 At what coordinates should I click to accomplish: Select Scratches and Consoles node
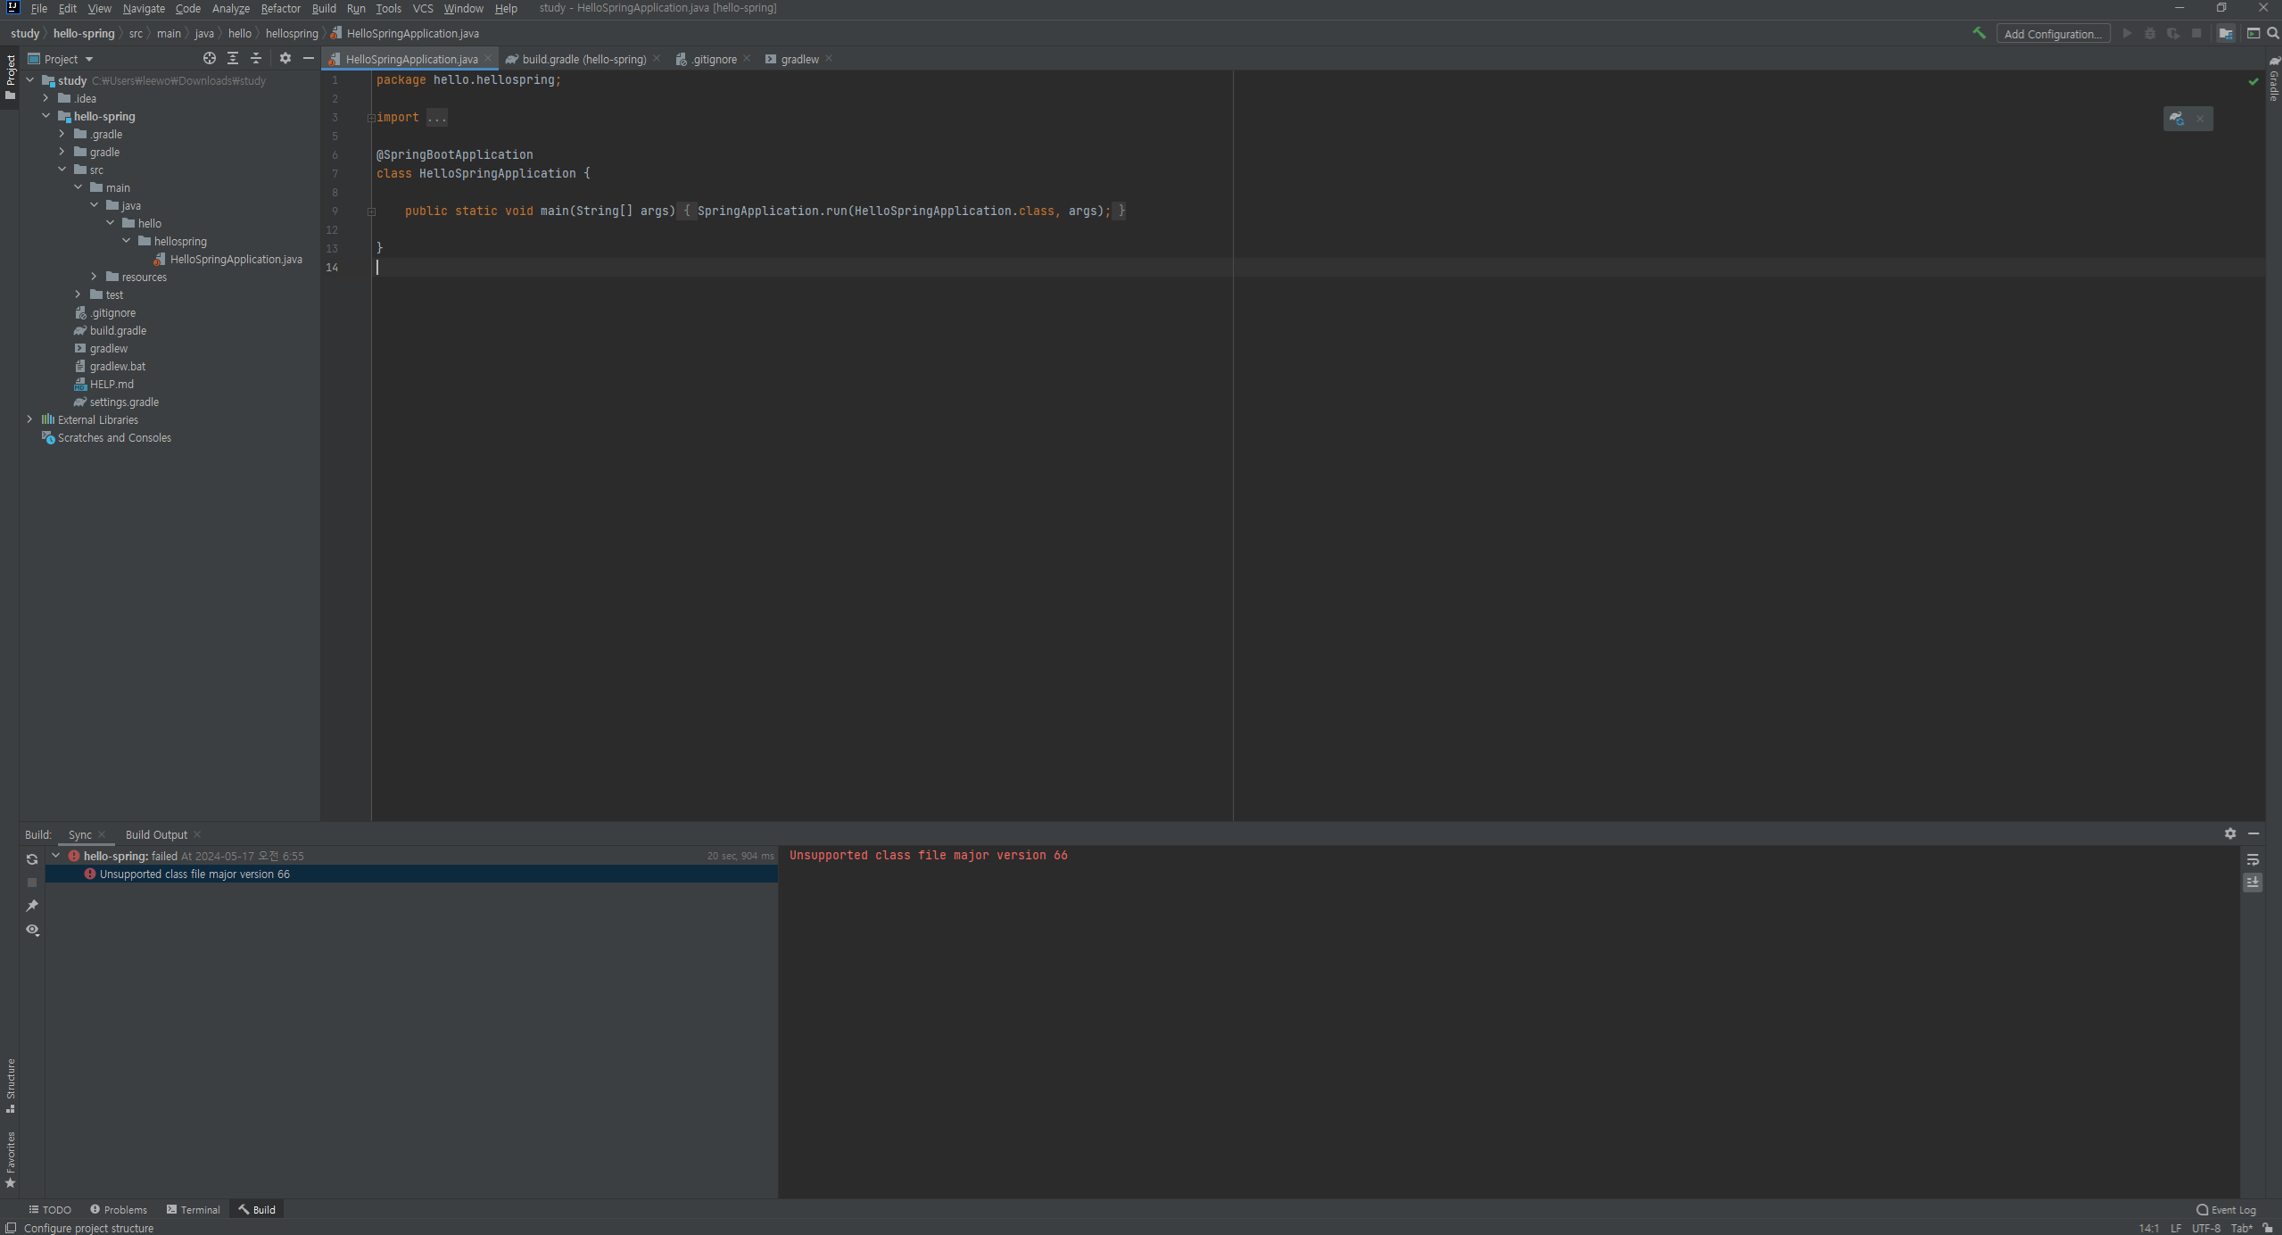114,437
